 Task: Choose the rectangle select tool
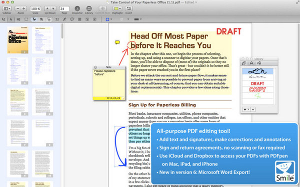[x=26, y=19]
